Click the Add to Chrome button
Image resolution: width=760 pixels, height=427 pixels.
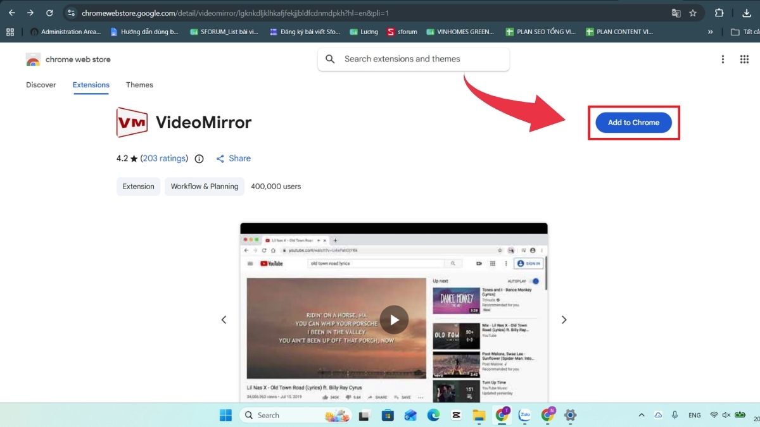(633, 122)
